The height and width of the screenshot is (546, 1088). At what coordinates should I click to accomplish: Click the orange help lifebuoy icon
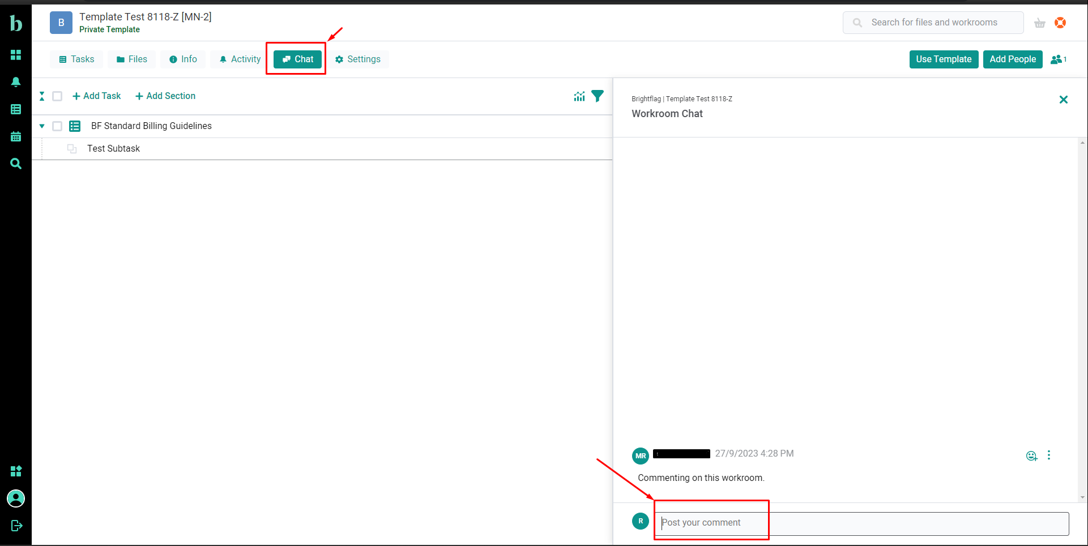[x=1060, y=23]
